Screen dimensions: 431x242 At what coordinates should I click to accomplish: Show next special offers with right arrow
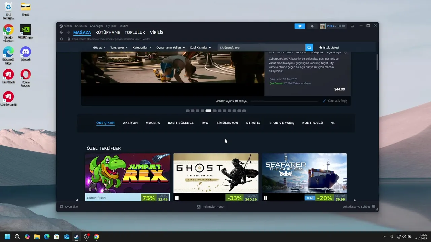coord(354,200)
